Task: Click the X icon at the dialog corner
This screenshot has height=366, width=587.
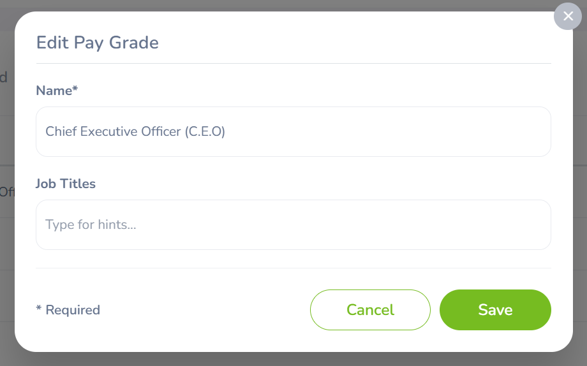Action: click(568, 17)
